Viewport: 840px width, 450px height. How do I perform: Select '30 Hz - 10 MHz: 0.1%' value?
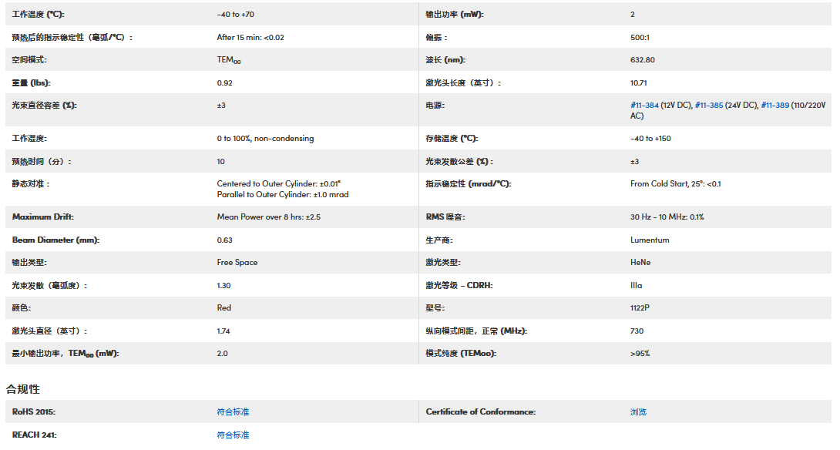pos(667,217)
